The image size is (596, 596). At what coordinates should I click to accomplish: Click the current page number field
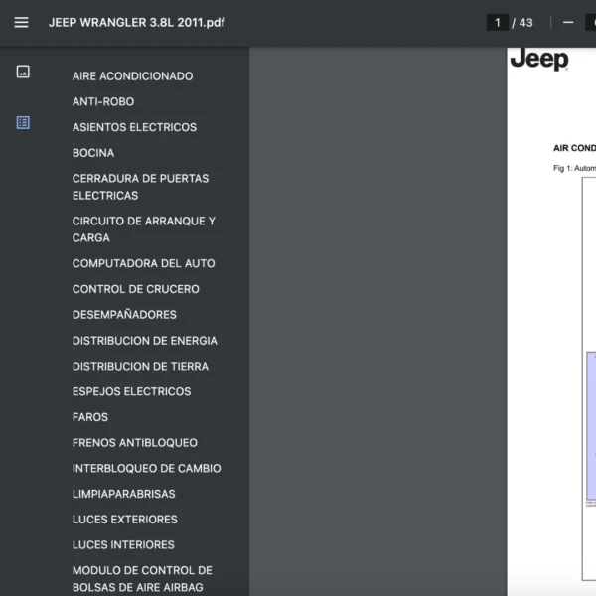click(497, 22)
